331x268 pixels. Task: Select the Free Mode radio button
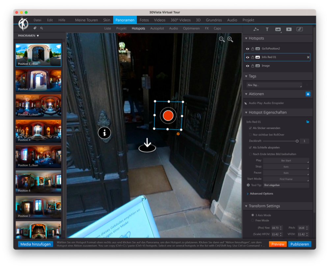click(253, 220)
